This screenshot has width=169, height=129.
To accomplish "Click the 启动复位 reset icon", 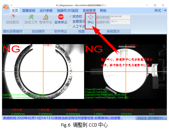I will click(x=13, y=17).
